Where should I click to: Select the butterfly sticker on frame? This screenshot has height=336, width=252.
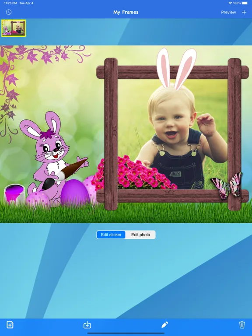pyautogui.click(x=226, y=185)
